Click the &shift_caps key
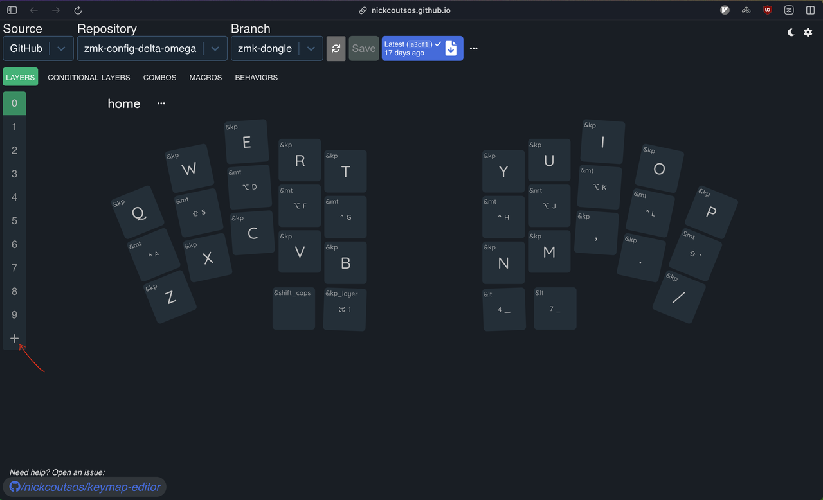The image size is (823, 500). click(294, 309)
